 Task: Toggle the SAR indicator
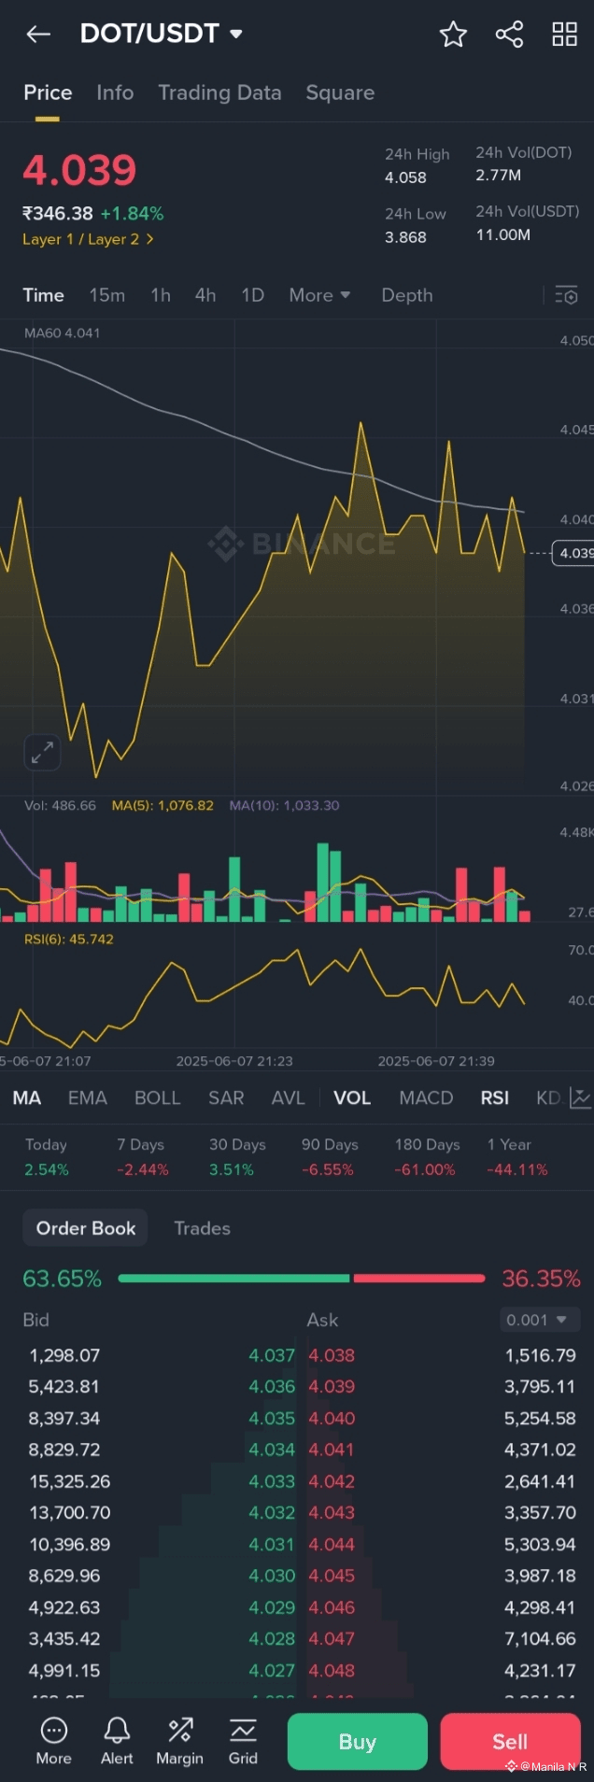[226, 1098]
